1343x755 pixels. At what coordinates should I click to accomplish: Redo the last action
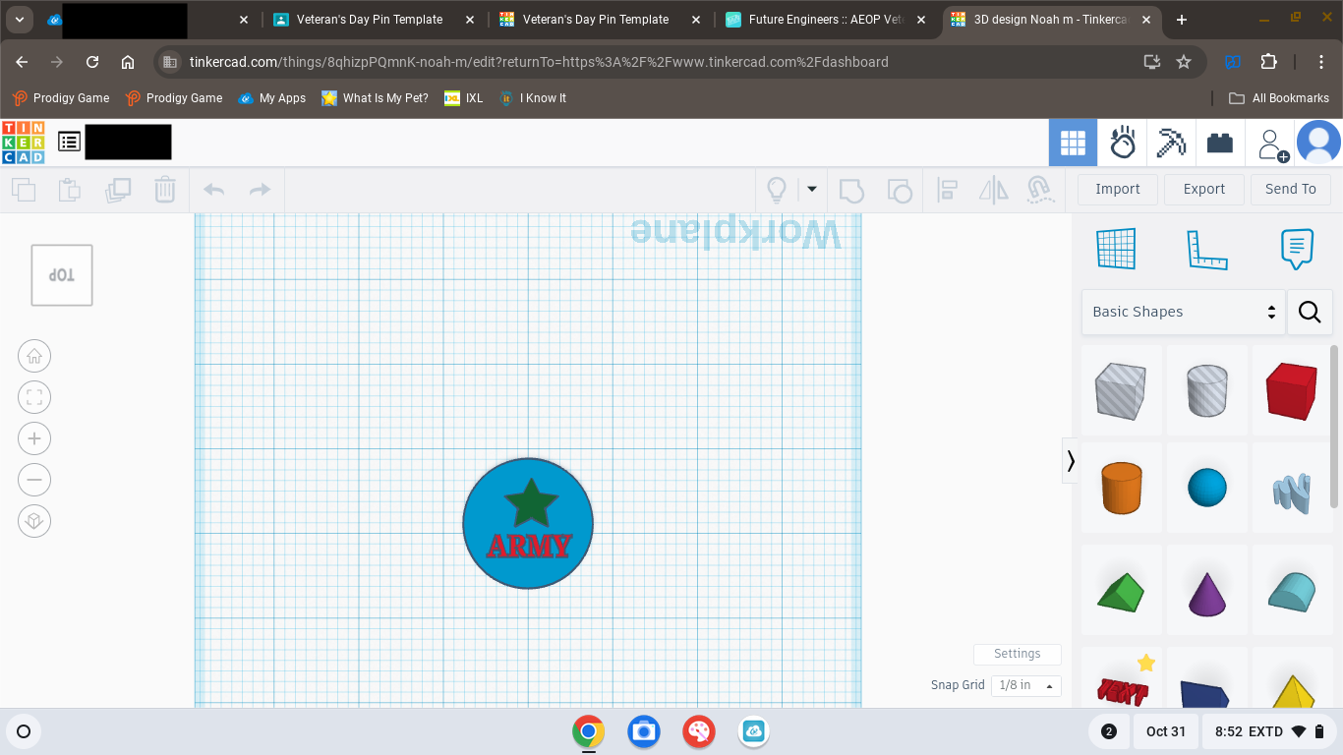(260, 190)
